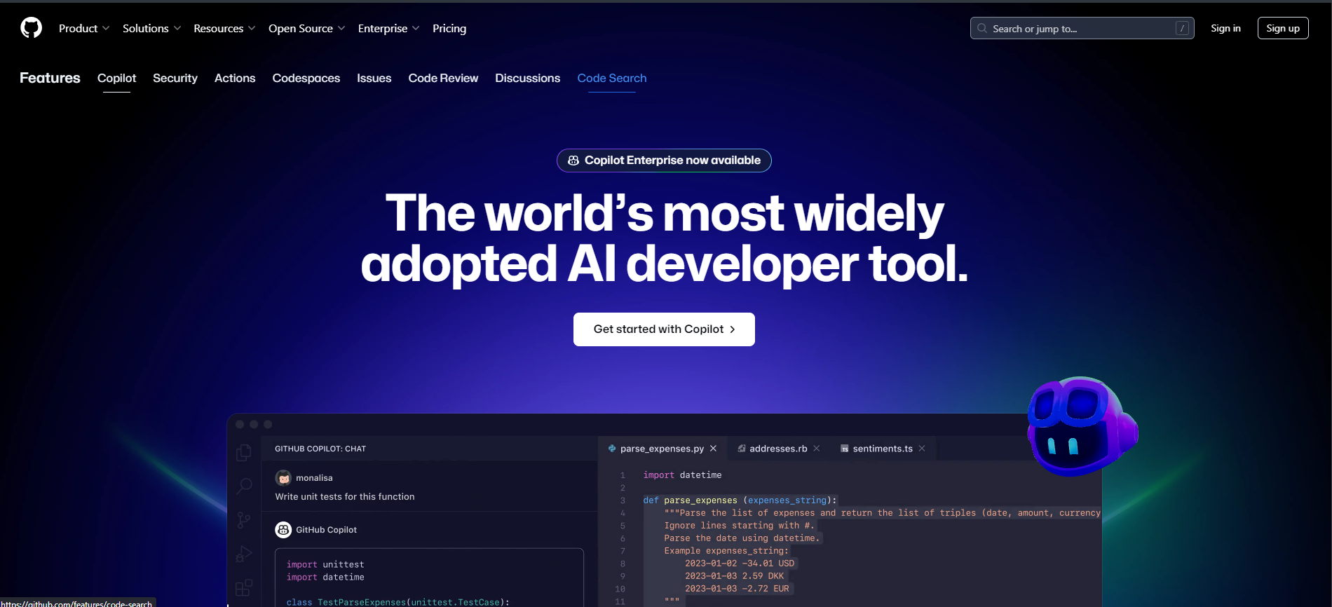Click the 'import unittest' line in chat
Image resolution: width=1332 pixels, height=607 pixels.
[325, 564]
